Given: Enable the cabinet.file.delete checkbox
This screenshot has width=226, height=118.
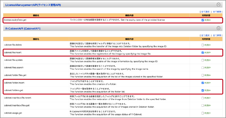Looking at the screenshot, I should [203, 45].
